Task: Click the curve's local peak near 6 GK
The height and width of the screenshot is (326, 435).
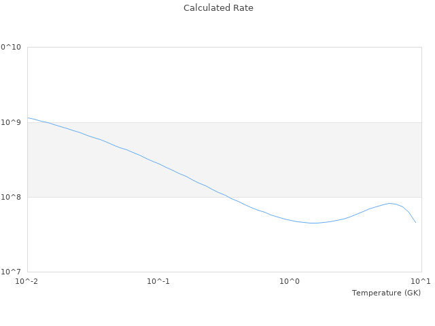Action: (x=390, y=203)
